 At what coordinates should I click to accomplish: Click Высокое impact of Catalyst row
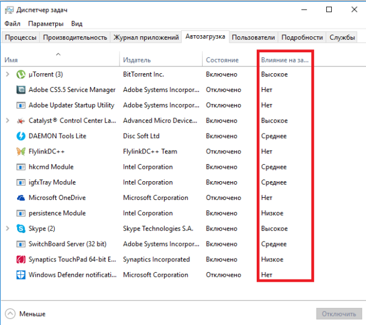[x=274, y=120]
